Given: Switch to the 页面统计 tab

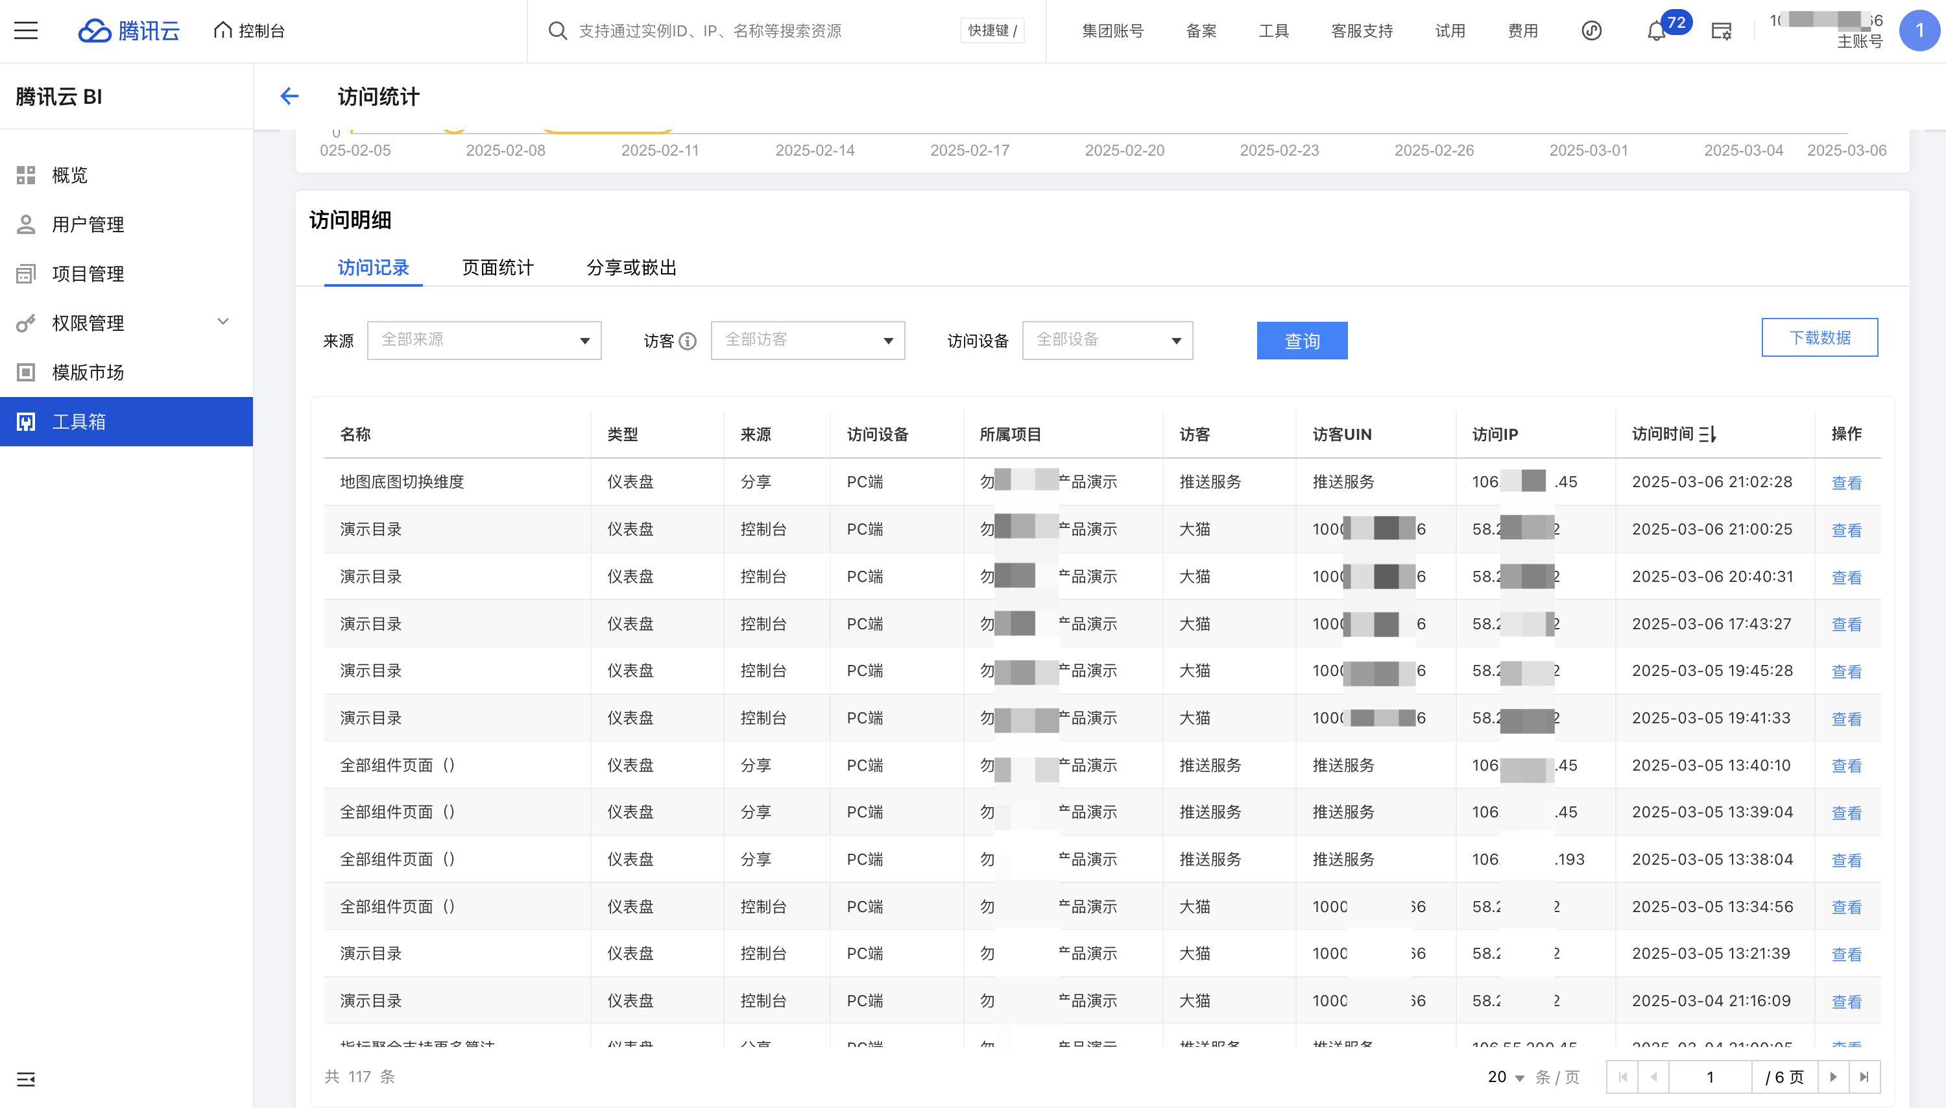Looking at the screenshot, I should pyautogui.click(x=498, y=268).
